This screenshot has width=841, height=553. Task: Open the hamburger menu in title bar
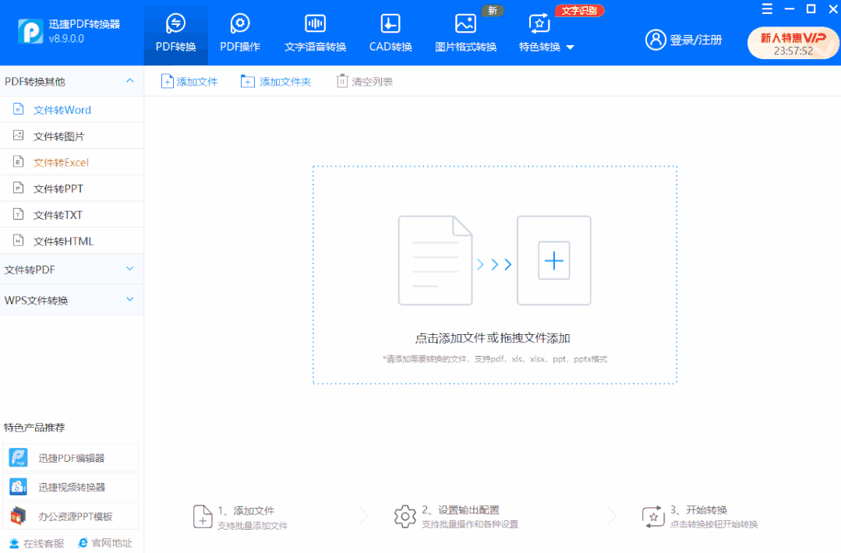tap(767, 9)
